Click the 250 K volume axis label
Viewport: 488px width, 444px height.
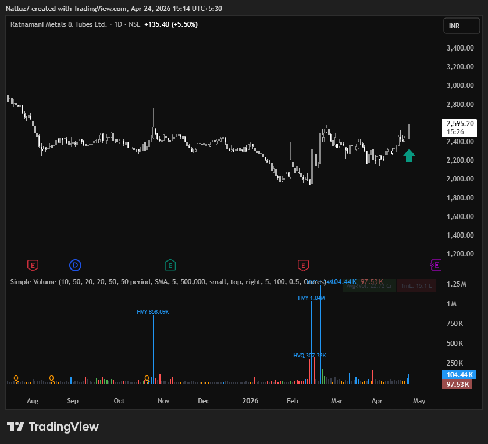(455, 363)
